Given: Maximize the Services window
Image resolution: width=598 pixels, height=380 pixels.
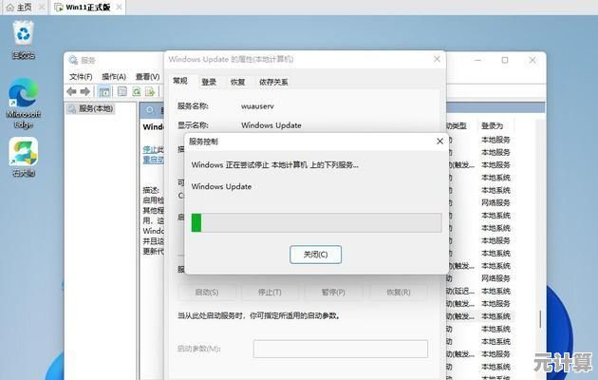Looking at the screenshot, I should (x=505, y=60).
